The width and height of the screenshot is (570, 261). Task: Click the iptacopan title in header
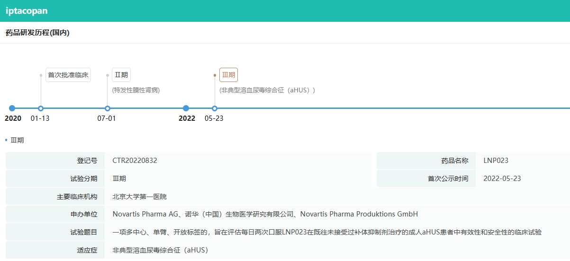(27, 11)
